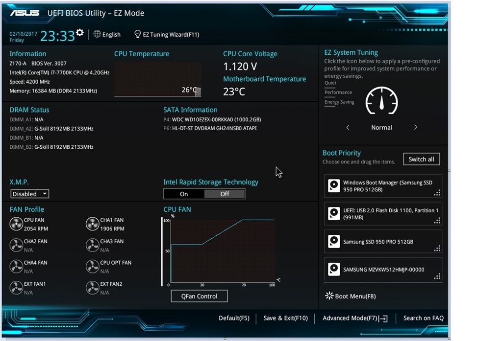Click the CHA1 FAN 1906 RPM reading
The width and height of the screenshot is (502, 341).
pyautogui.click(x=112, y=228)
